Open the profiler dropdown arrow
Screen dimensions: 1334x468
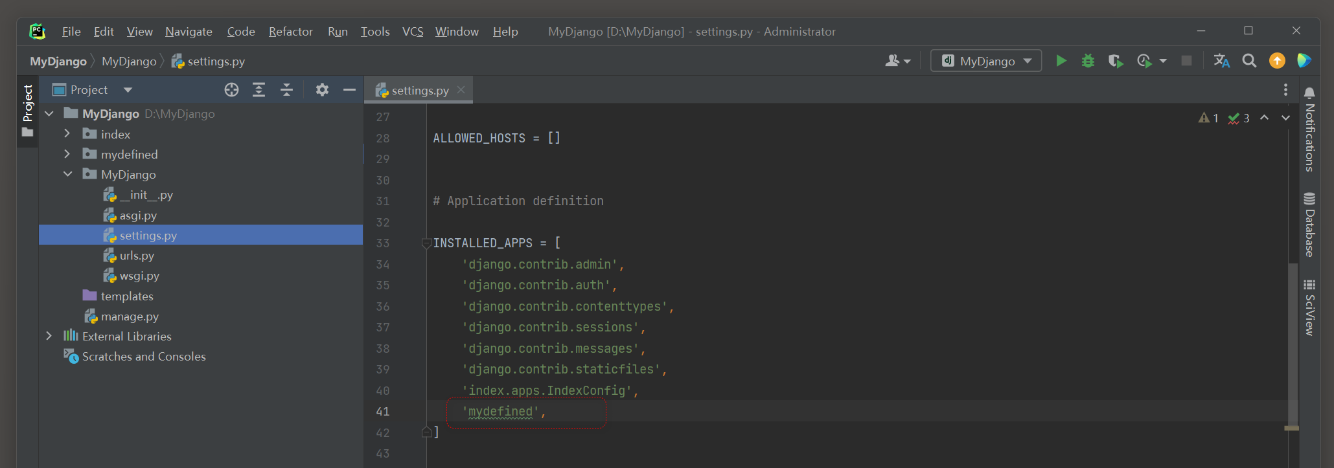(x=1163, y=61)
